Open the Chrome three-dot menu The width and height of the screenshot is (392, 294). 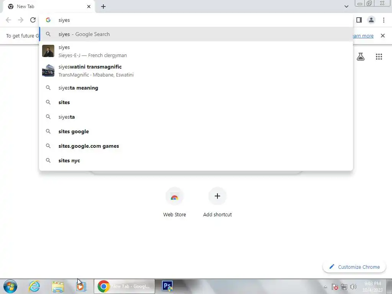pos(384,20)
